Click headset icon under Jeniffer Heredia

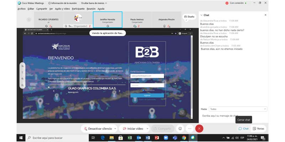(x=108, y=26)
